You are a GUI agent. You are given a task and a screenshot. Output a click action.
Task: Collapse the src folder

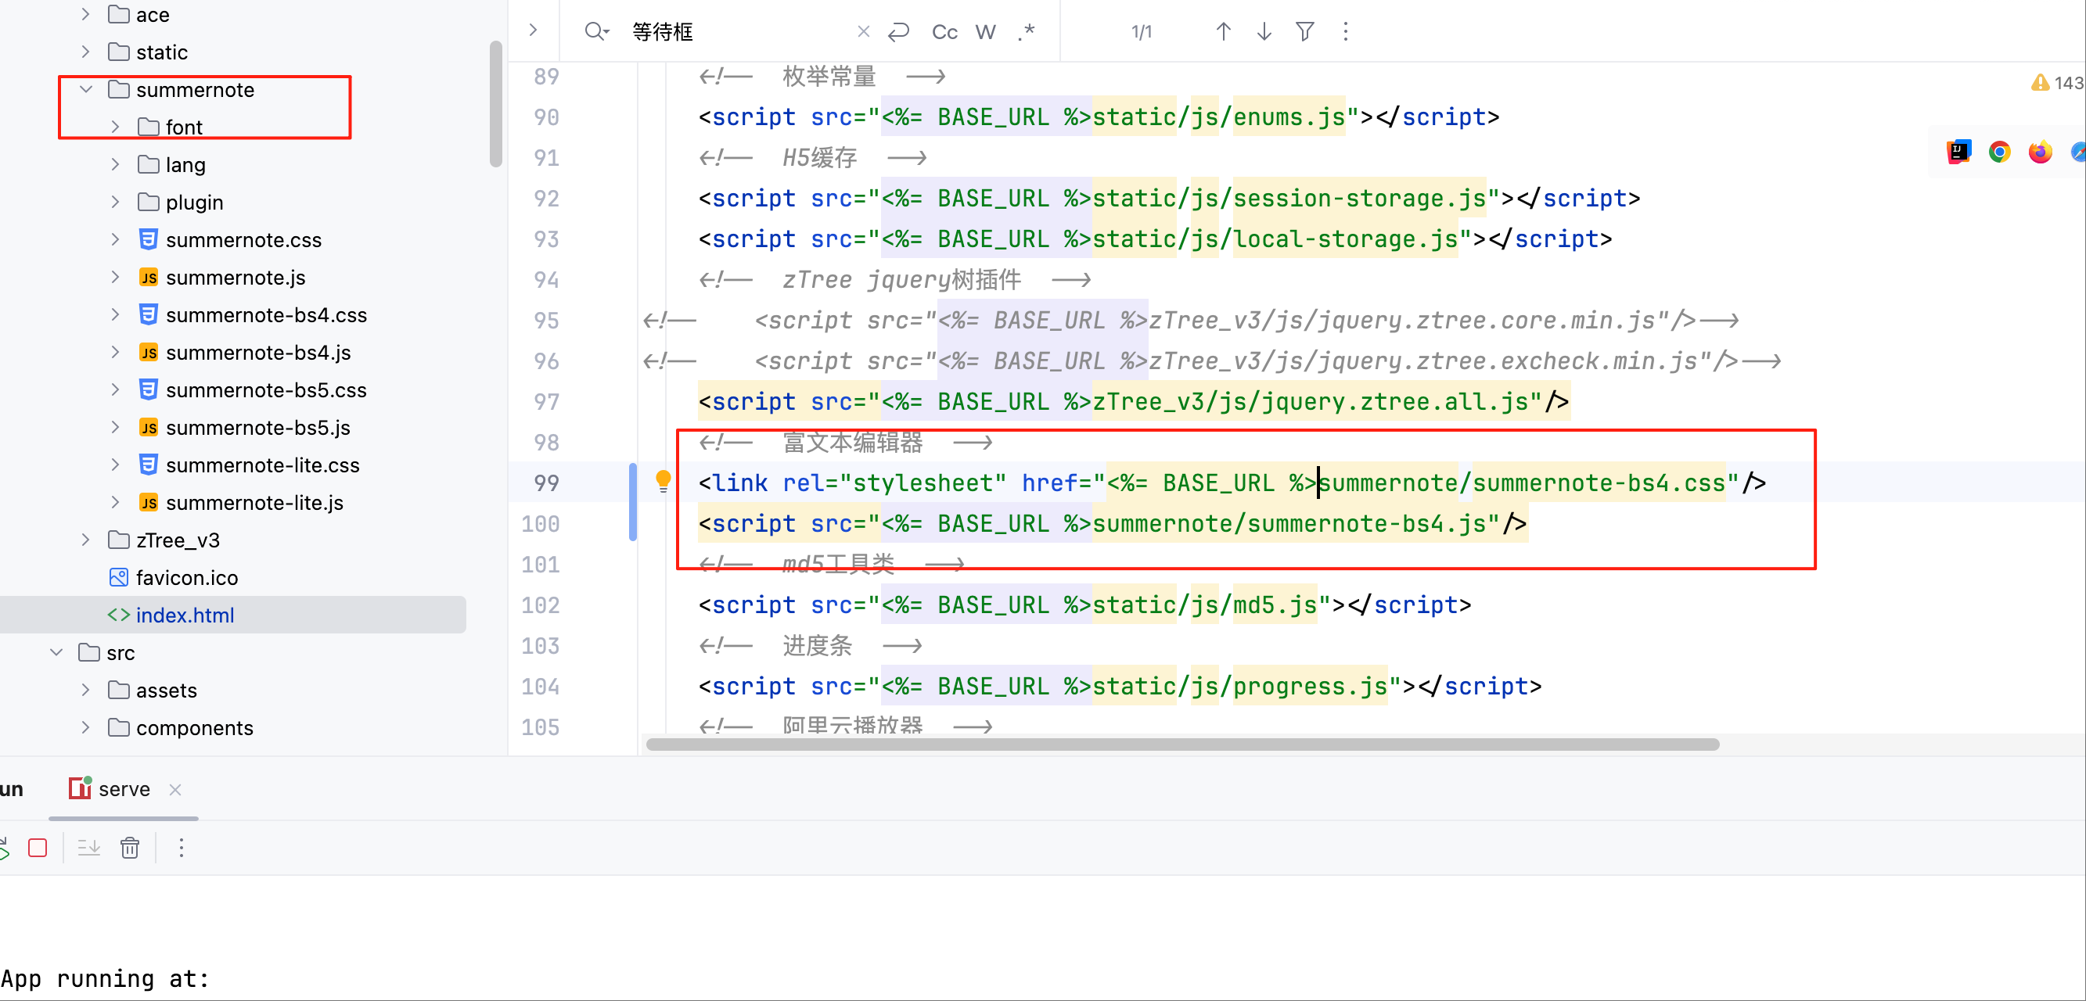click(56, 652)
